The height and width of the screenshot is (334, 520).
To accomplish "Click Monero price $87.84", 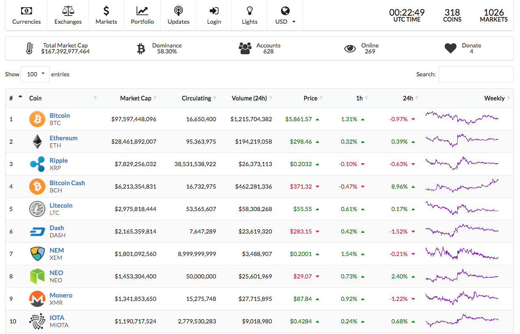I will 303,299.
